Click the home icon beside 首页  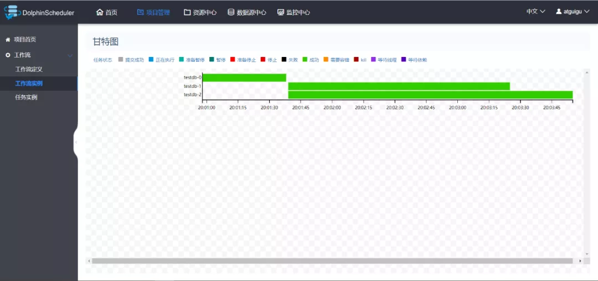click(100, 12)
